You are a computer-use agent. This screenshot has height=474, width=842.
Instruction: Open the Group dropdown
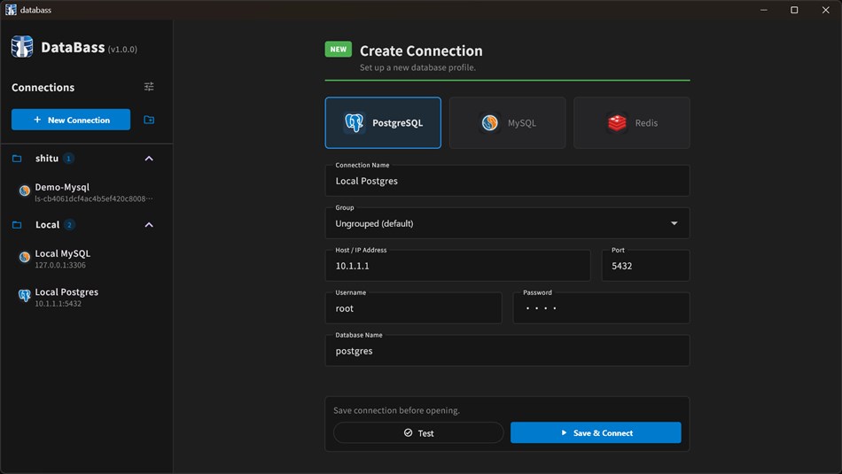pos(508,223)
